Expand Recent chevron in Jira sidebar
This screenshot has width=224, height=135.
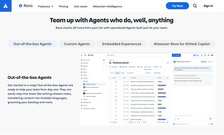click(x=104, y=66)
